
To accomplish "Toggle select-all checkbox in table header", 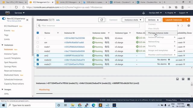I will (x=38, y=33).
